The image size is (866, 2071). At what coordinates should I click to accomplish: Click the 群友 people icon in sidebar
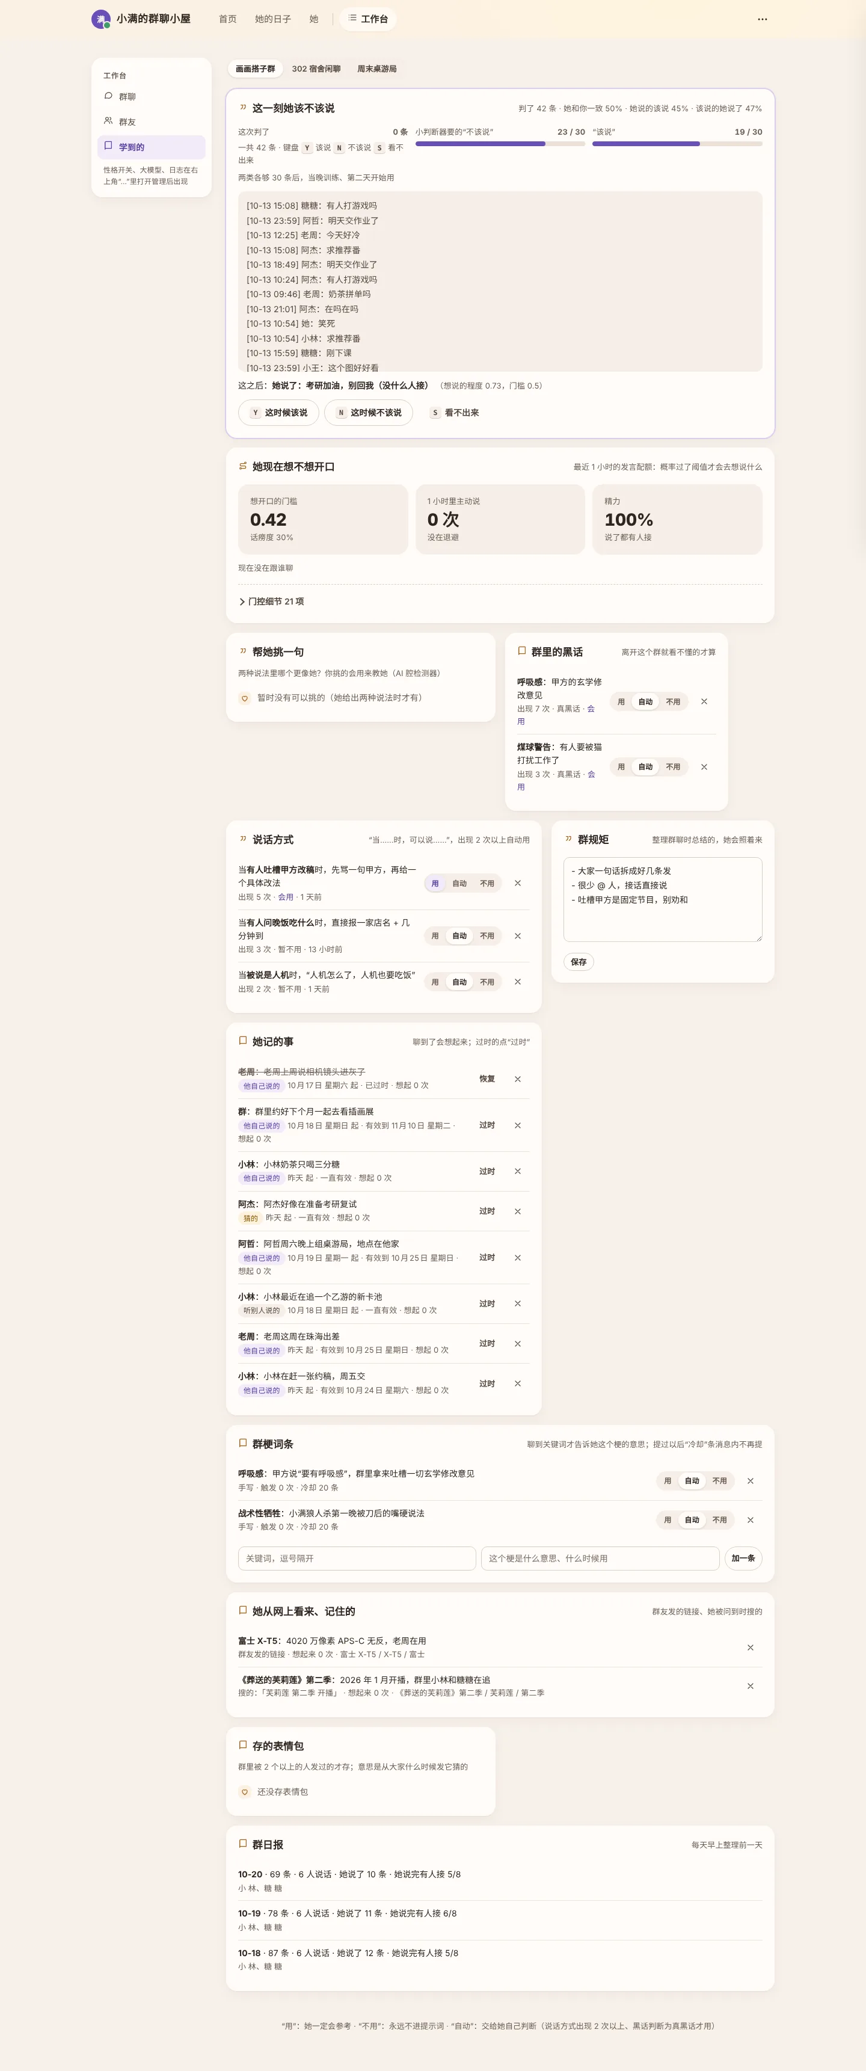pos(109,122)
